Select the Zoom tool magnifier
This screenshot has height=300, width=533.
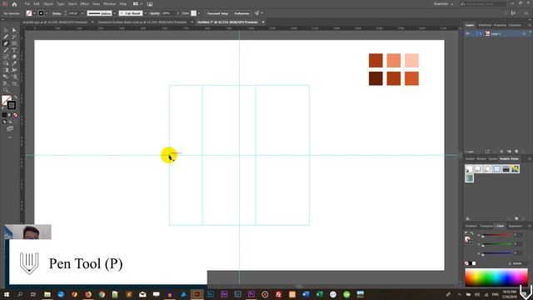coord(6,90)
